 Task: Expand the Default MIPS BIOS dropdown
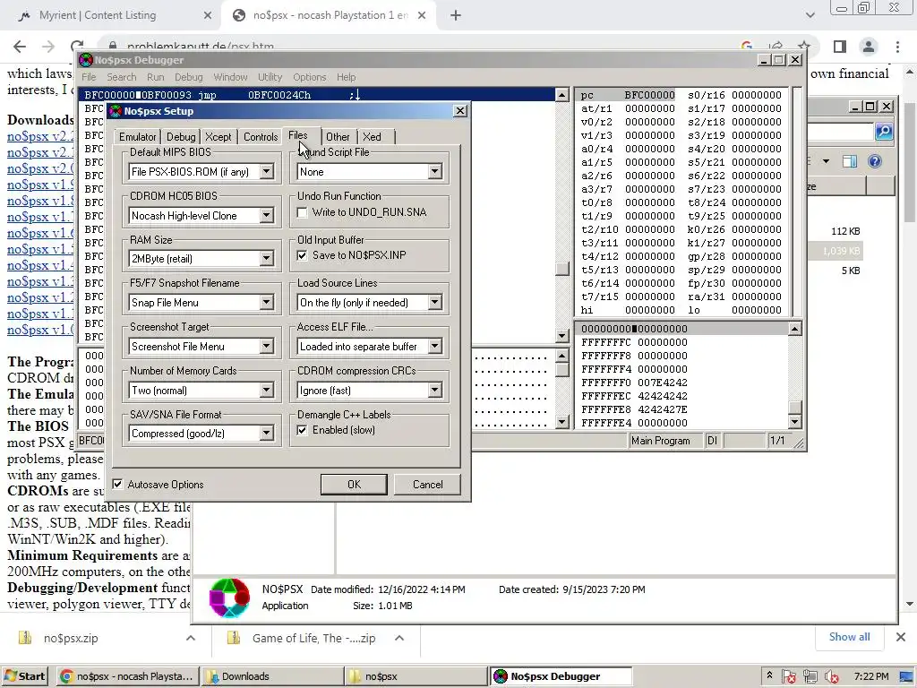click(266, 171)
